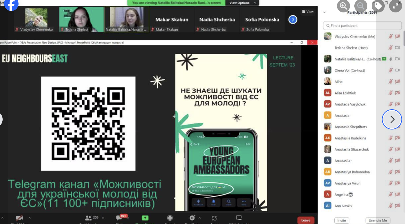Click the Invite button
The height and width of the screenshot is (224, 405).
click(x=342, y=220)
